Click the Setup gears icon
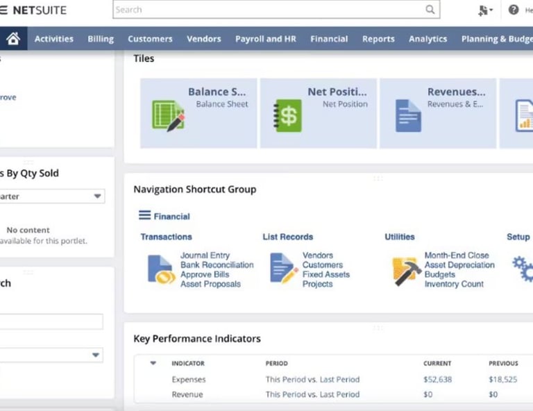This screenshot has width=533, height=411. (x=523, y=269)
